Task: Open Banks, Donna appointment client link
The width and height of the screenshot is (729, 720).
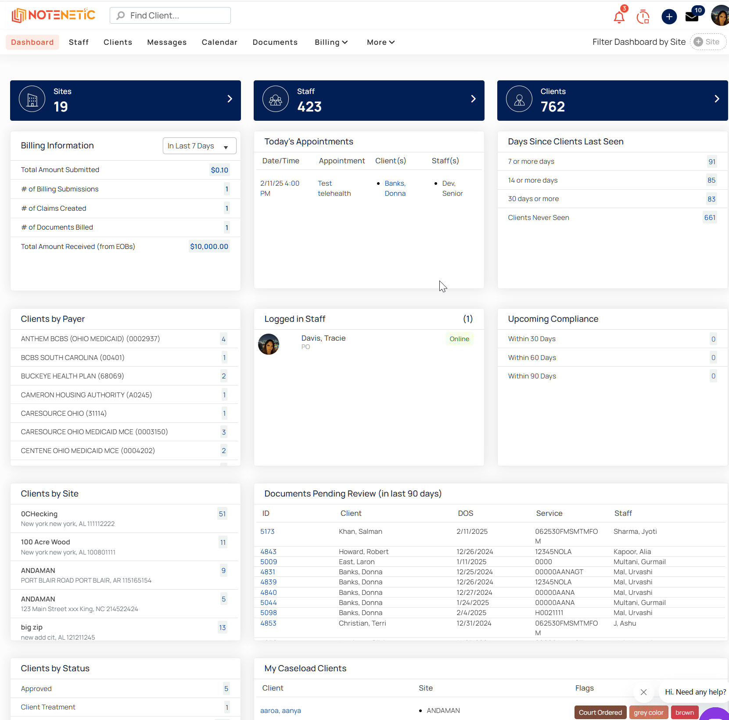Action: point(395,188)
